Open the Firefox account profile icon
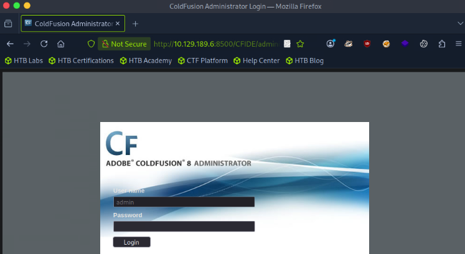Image resolution: width=465 pixels, height=254 pixels. [x=331, y=44]
